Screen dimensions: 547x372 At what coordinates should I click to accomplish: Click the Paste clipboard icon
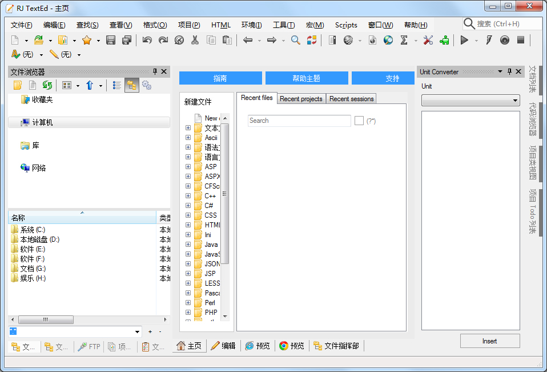click(227, 40)
